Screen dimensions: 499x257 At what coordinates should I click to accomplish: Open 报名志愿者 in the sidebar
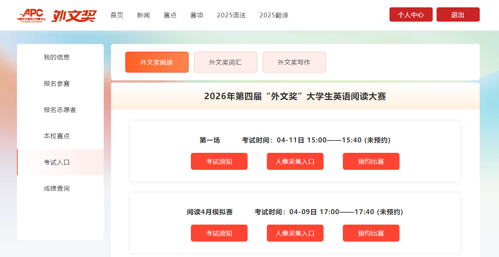pos(61,110)
